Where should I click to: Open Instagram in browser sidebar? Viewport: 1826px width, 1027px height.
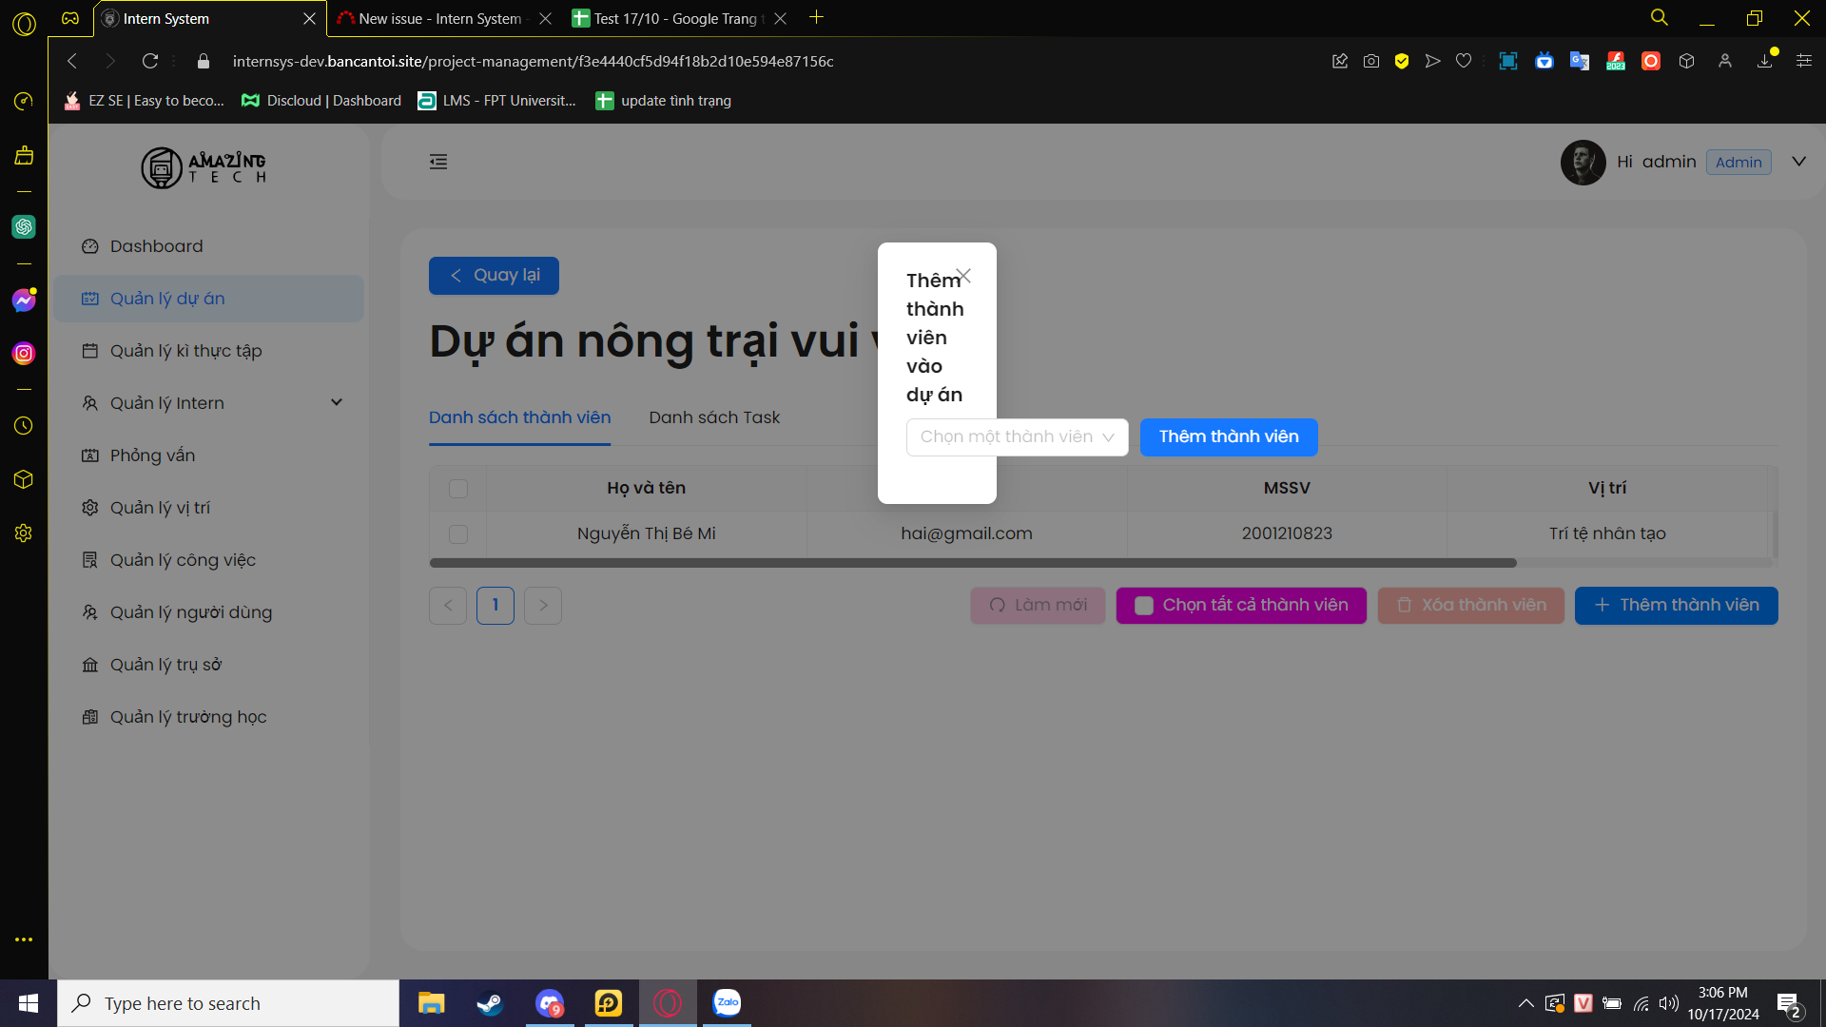pos(24,354)
